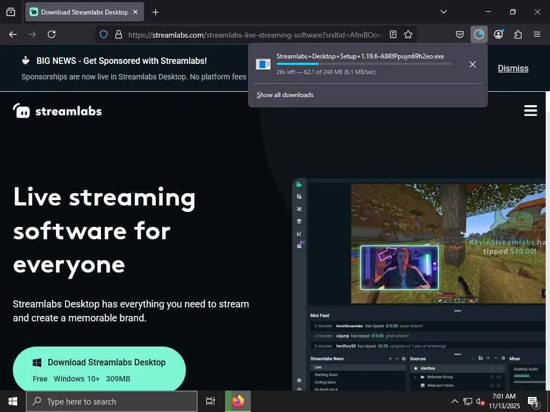
Task: Open the Windows Start menu
Action: pos(13,401)
